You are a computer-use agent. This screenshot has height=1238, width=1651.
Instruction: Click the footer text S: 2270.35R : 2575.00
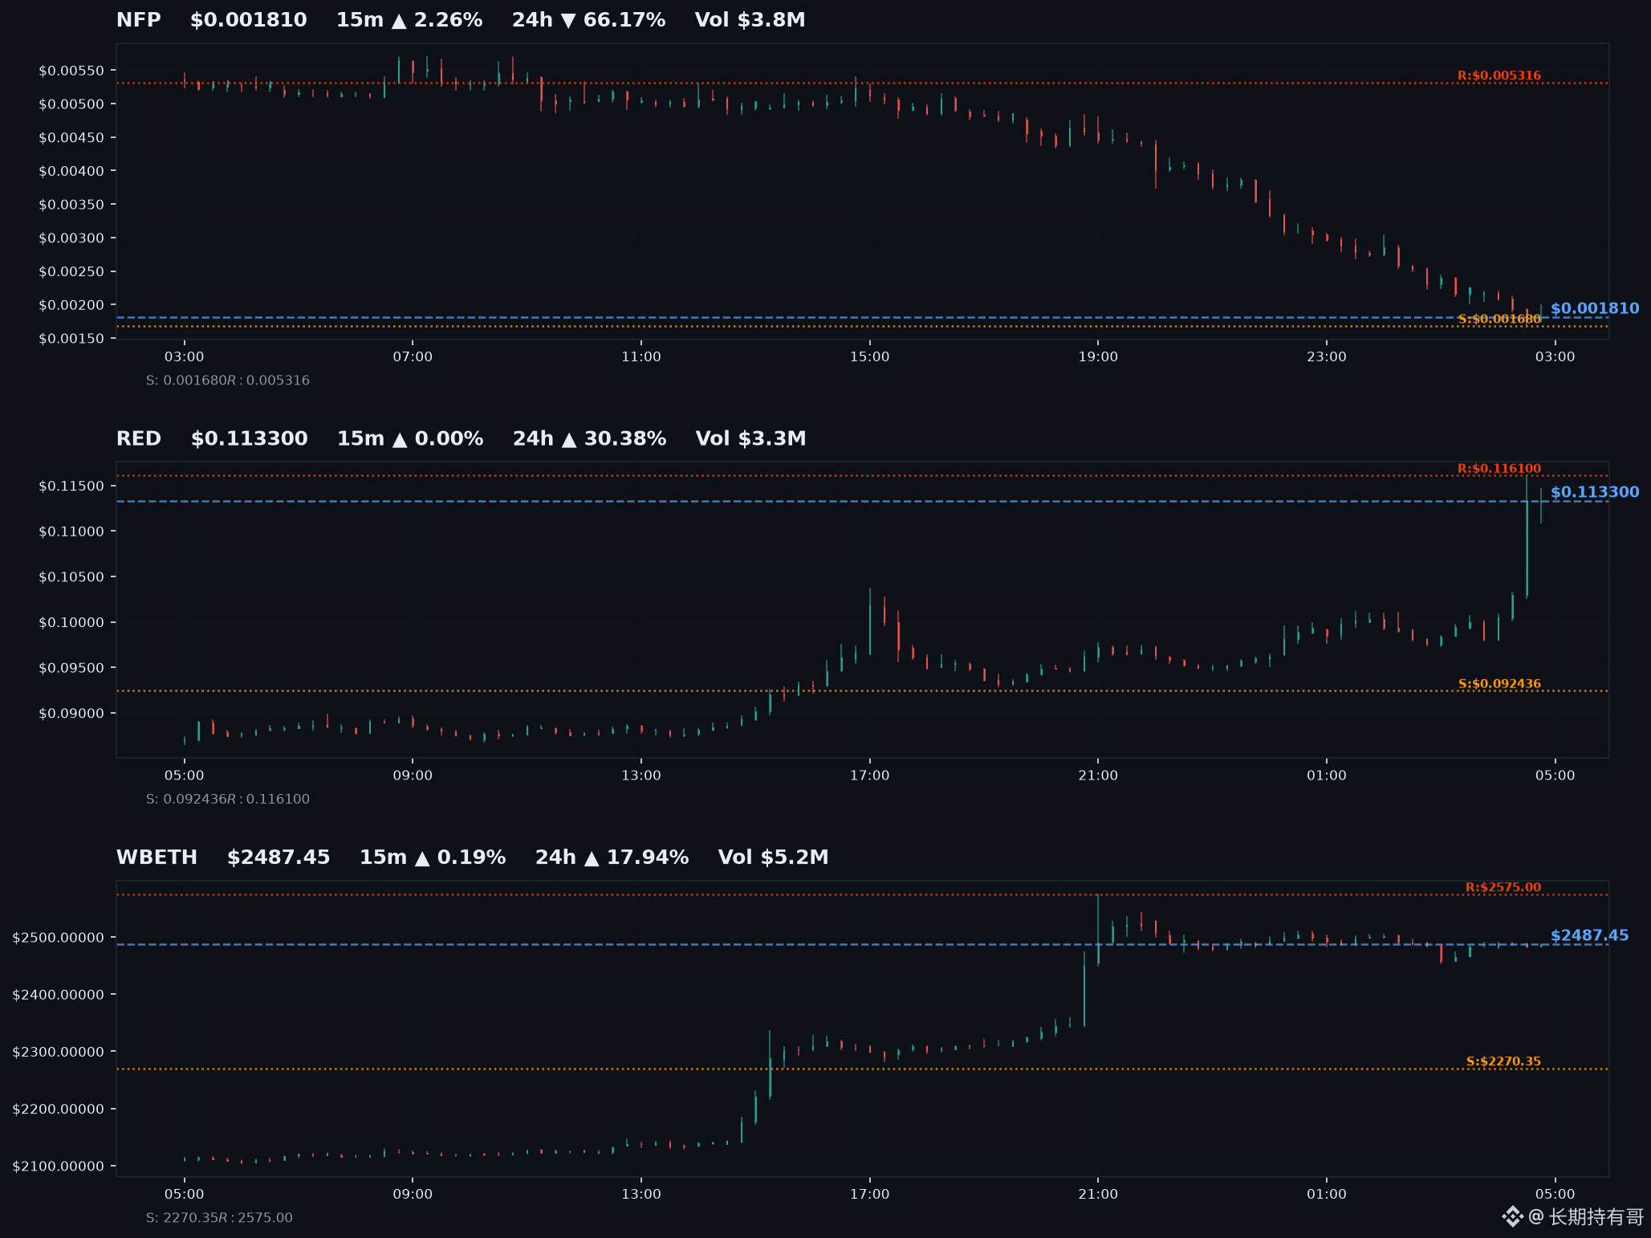[219, 1218]
